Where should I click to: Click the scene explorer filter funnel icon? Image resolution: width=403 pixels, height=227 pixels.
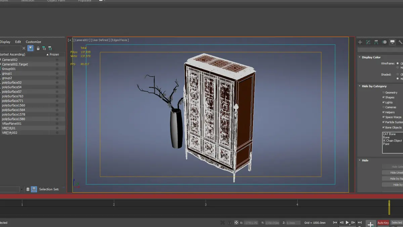click(x=31, y=48)
